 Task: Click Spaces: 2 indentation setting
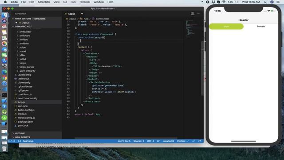[x=139, y=141]
